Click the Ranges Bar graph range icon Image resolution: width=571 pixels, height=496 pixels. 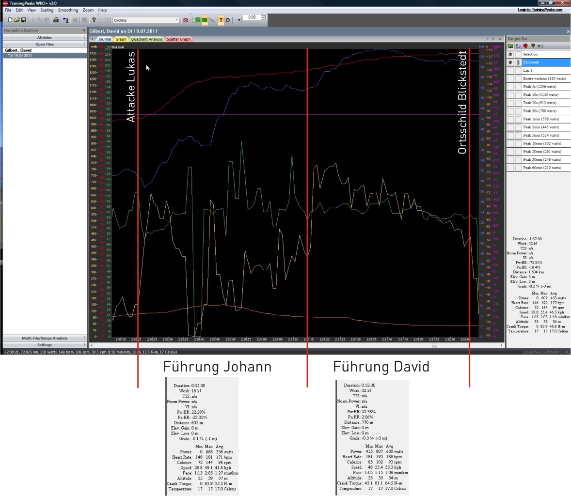pyautogui.click(x=510, y=46)
